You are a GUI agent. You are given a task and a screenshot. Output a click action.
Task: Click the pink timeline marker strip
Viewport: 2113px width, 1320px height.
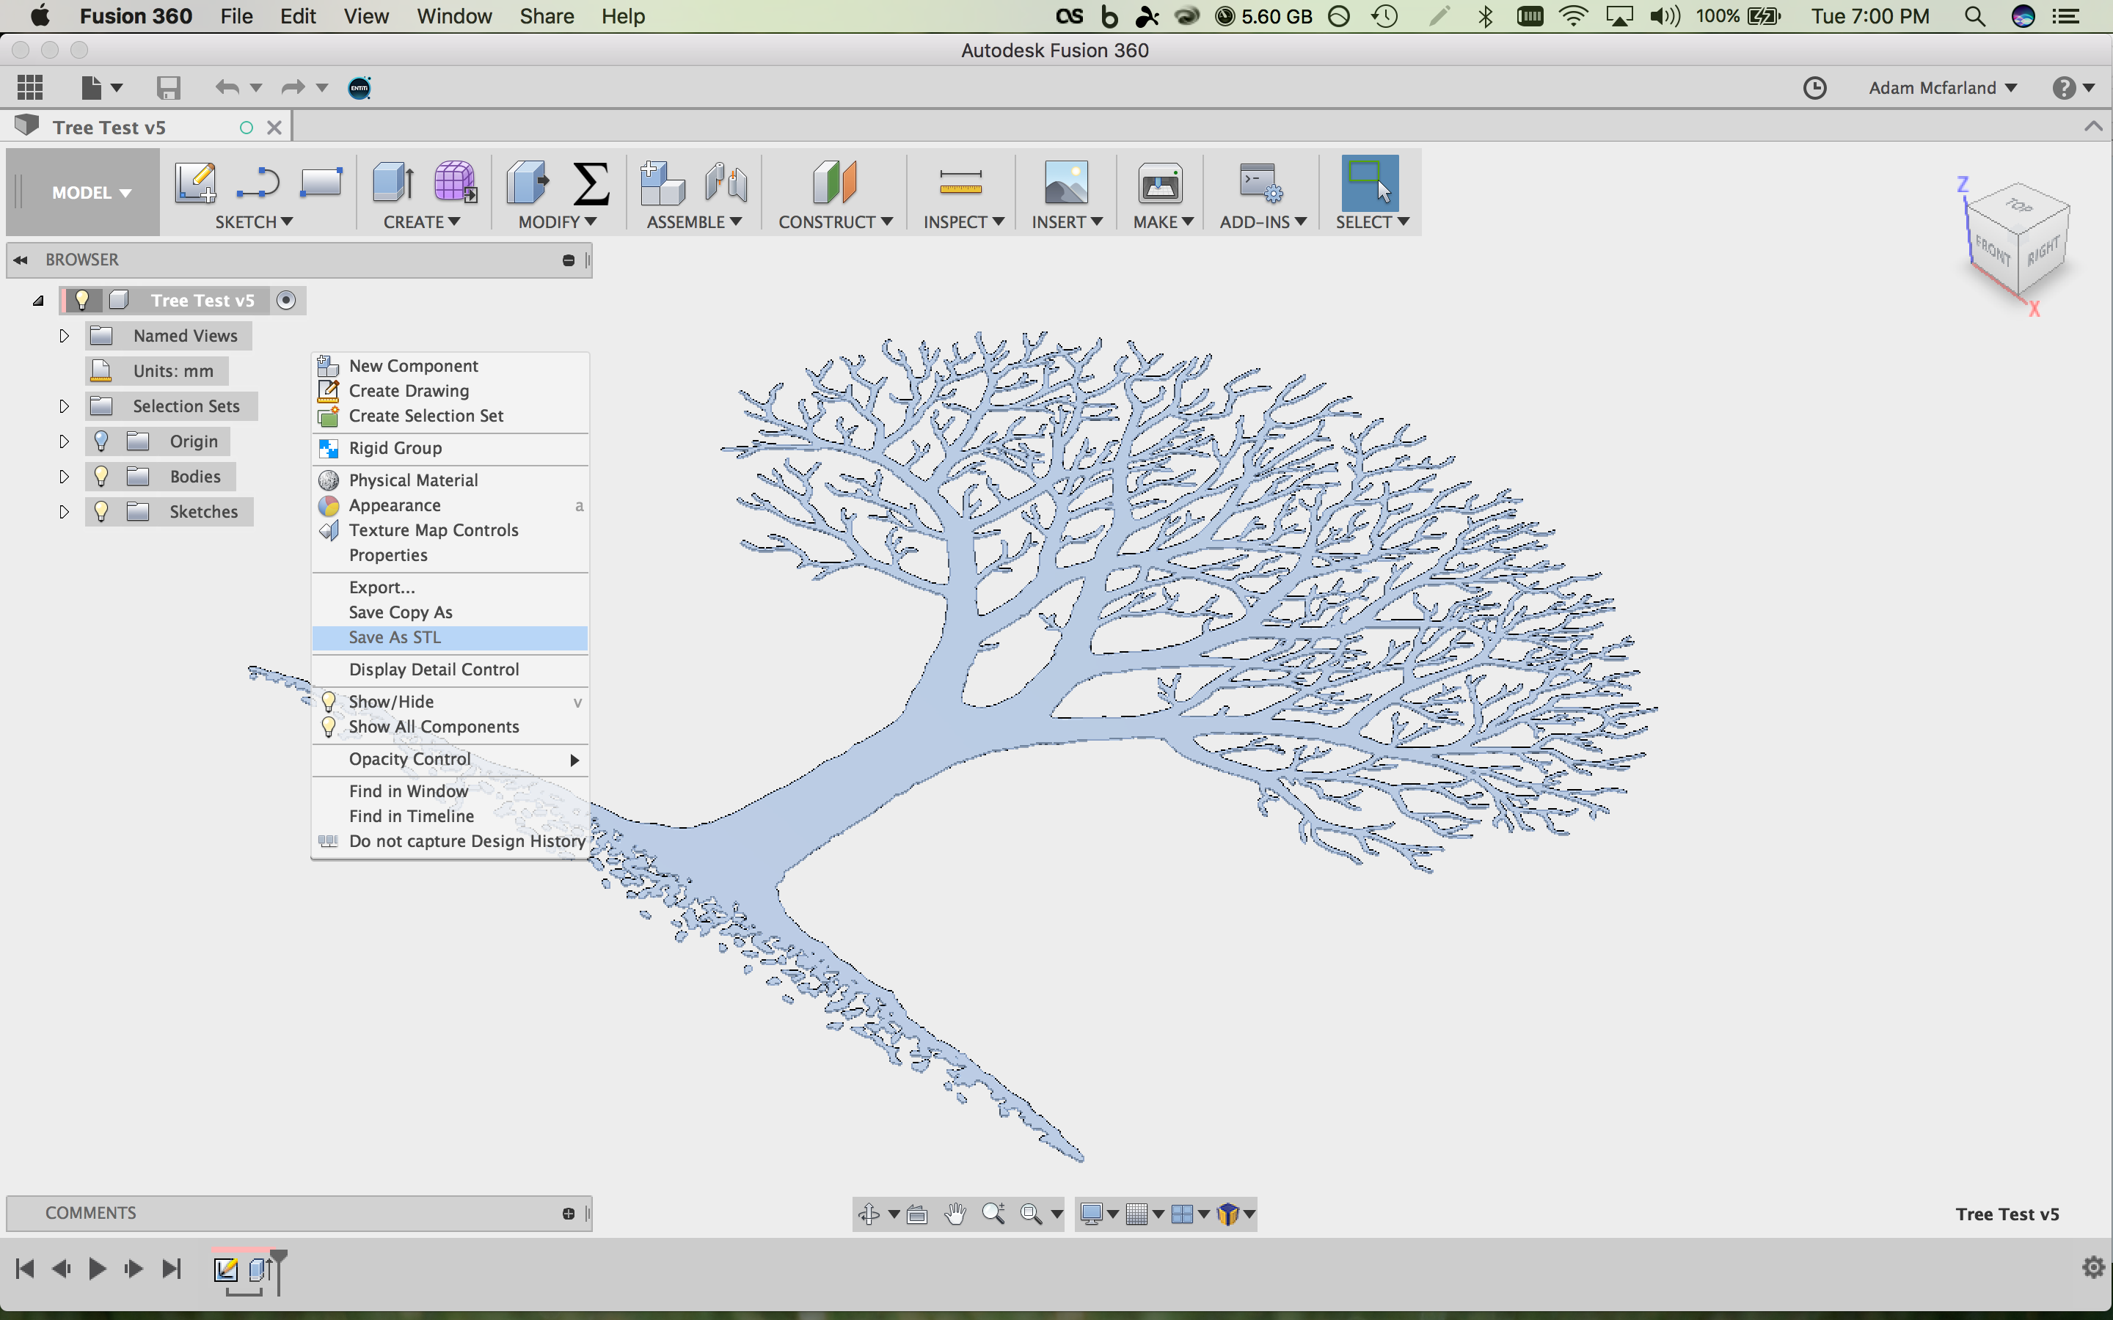247,1250
